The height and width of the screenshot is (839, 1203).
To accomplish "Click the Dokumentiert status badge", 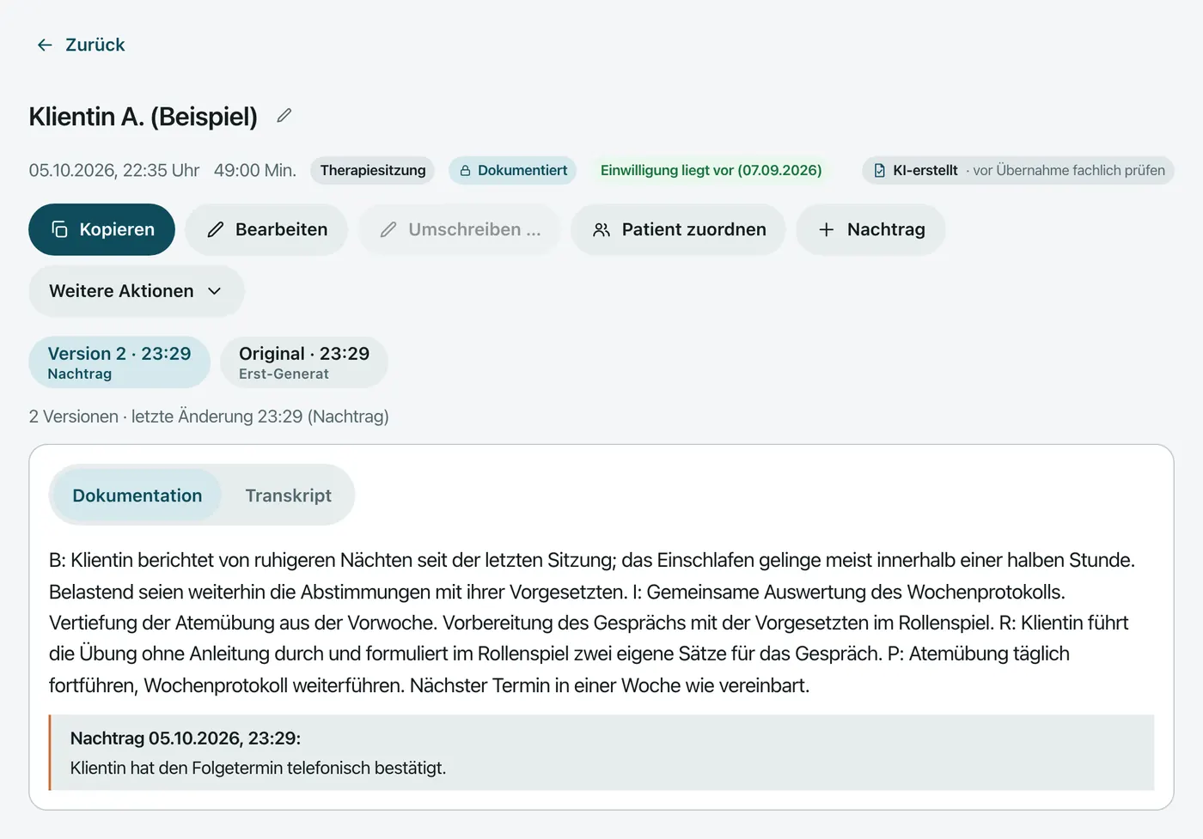I will [513, 170].
